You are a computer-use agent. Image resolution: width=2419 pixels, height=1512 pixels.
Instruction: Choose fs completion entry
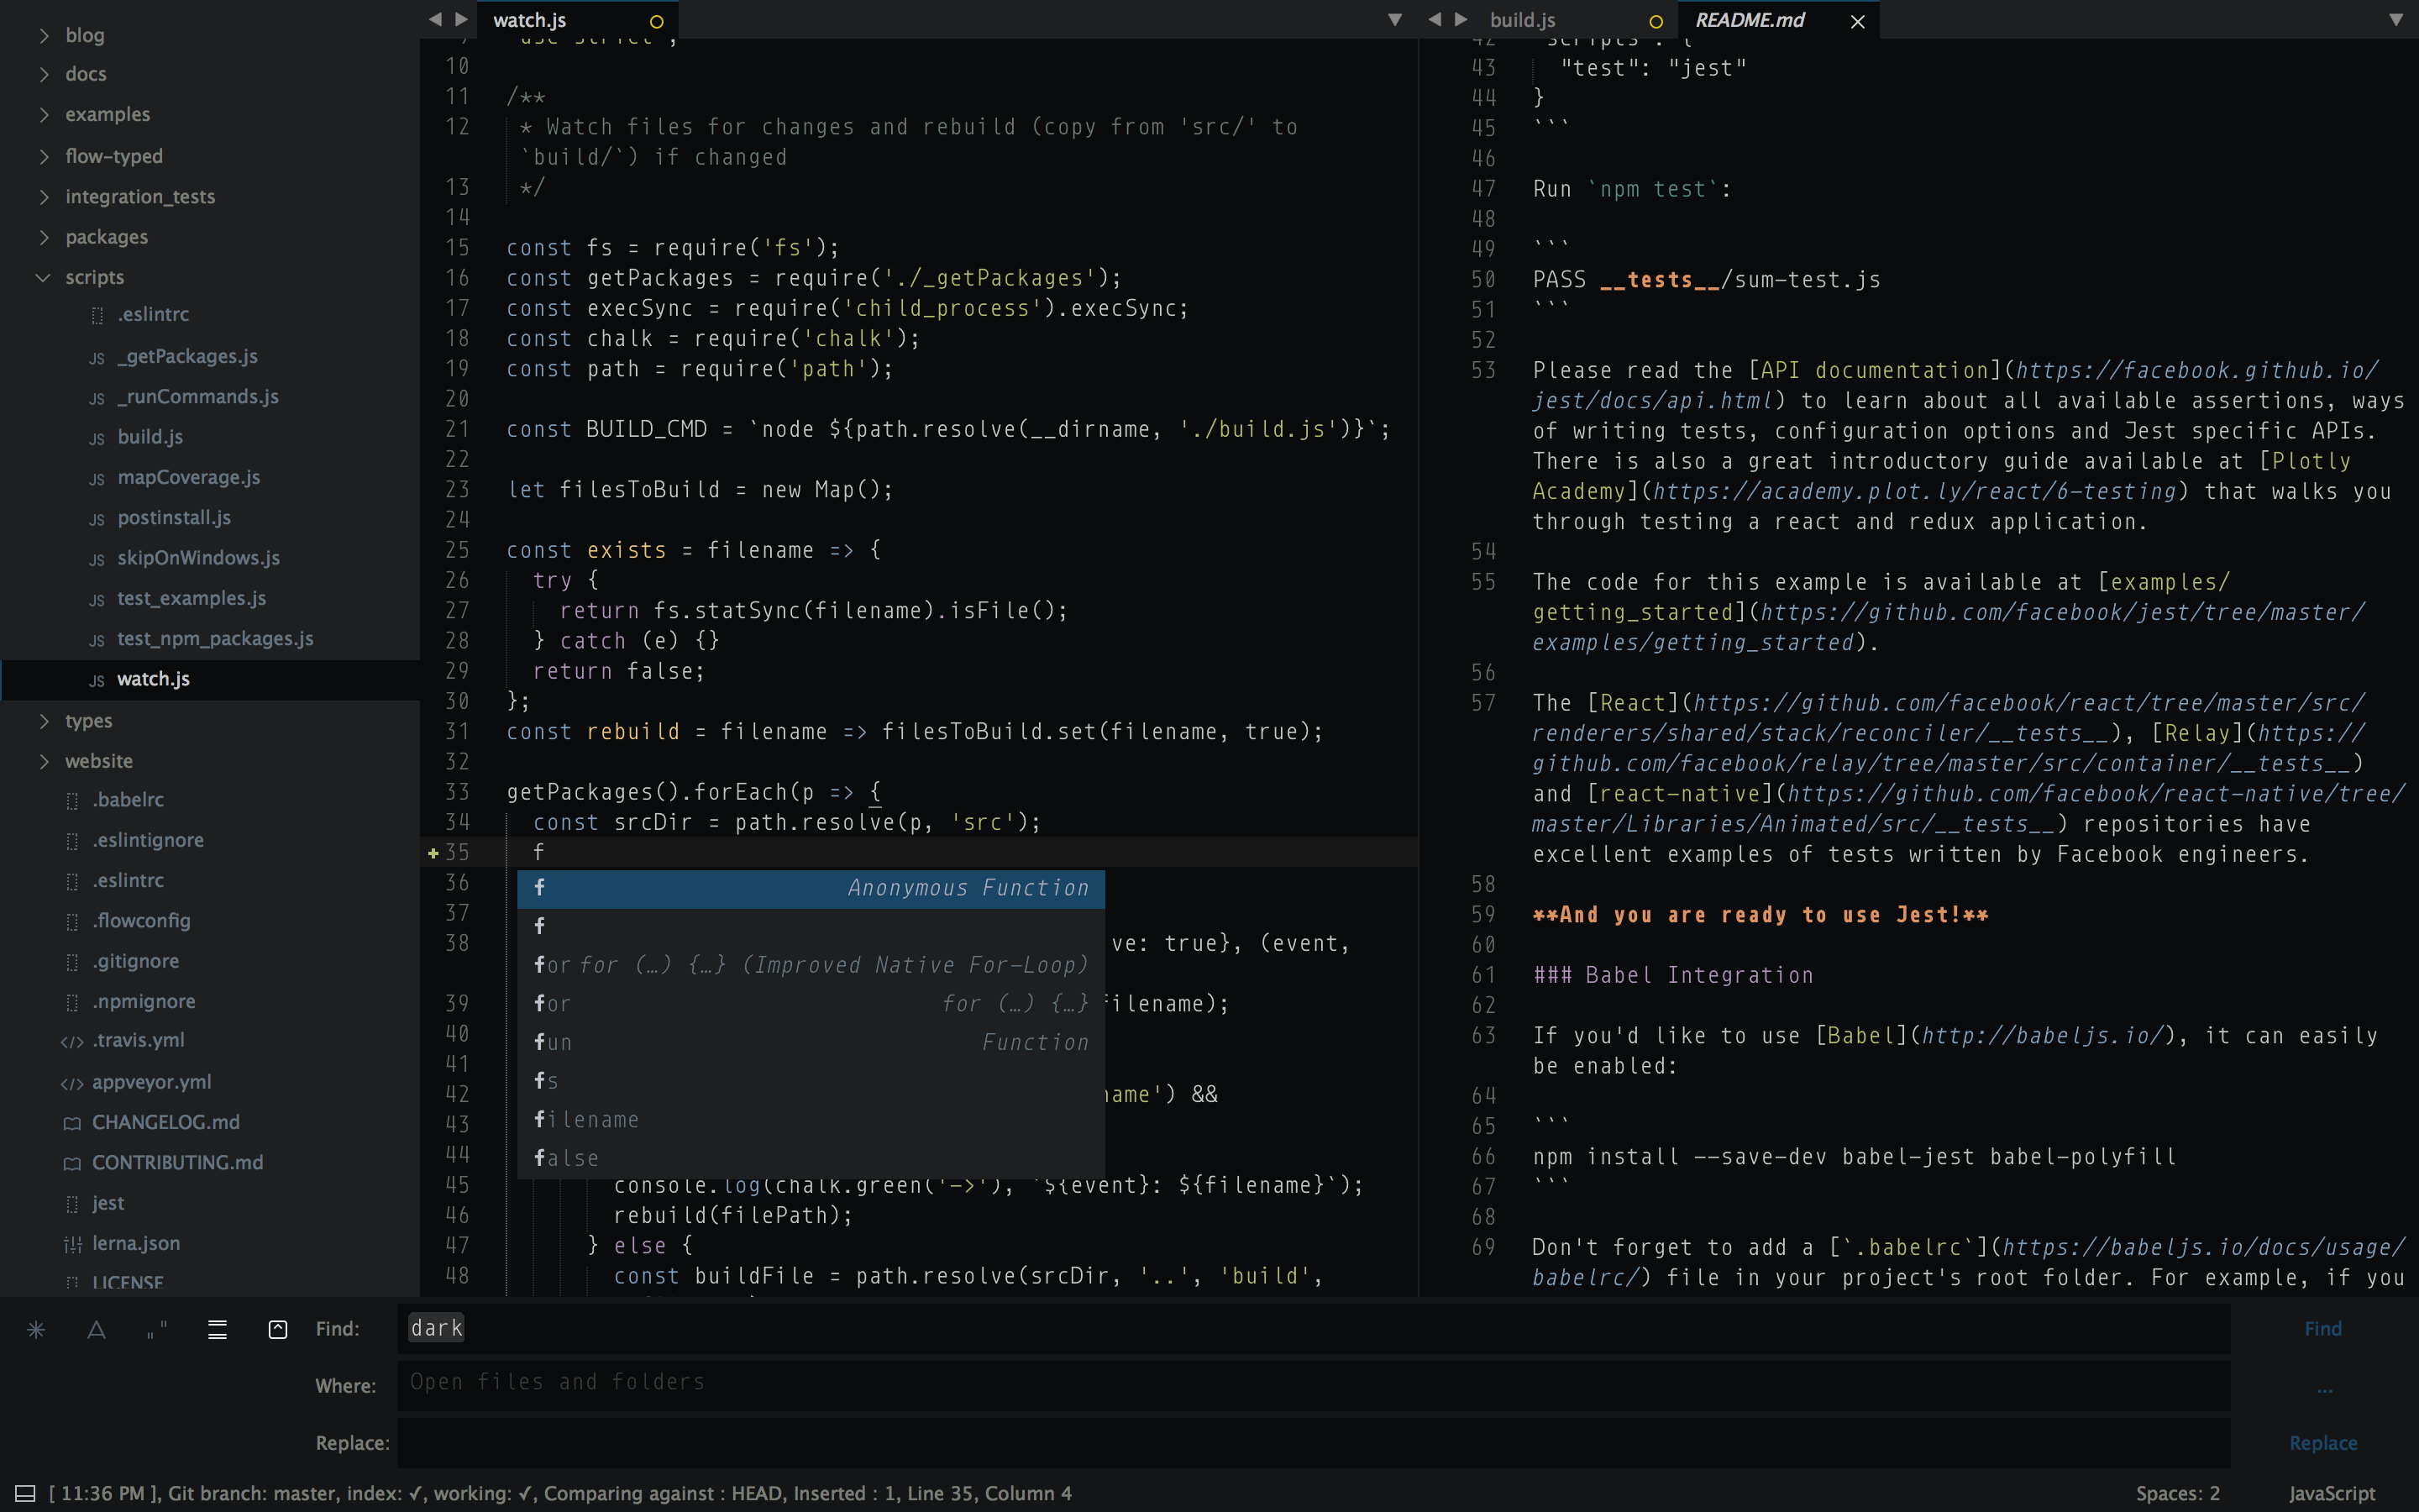(811, 1081)
